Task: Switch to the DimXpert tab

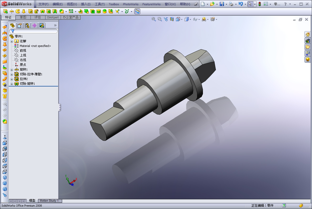Action: [x=53, y=17]
